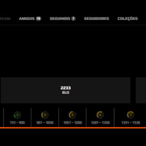
Task: Click the 2233 ELO value
Action: 66,88
